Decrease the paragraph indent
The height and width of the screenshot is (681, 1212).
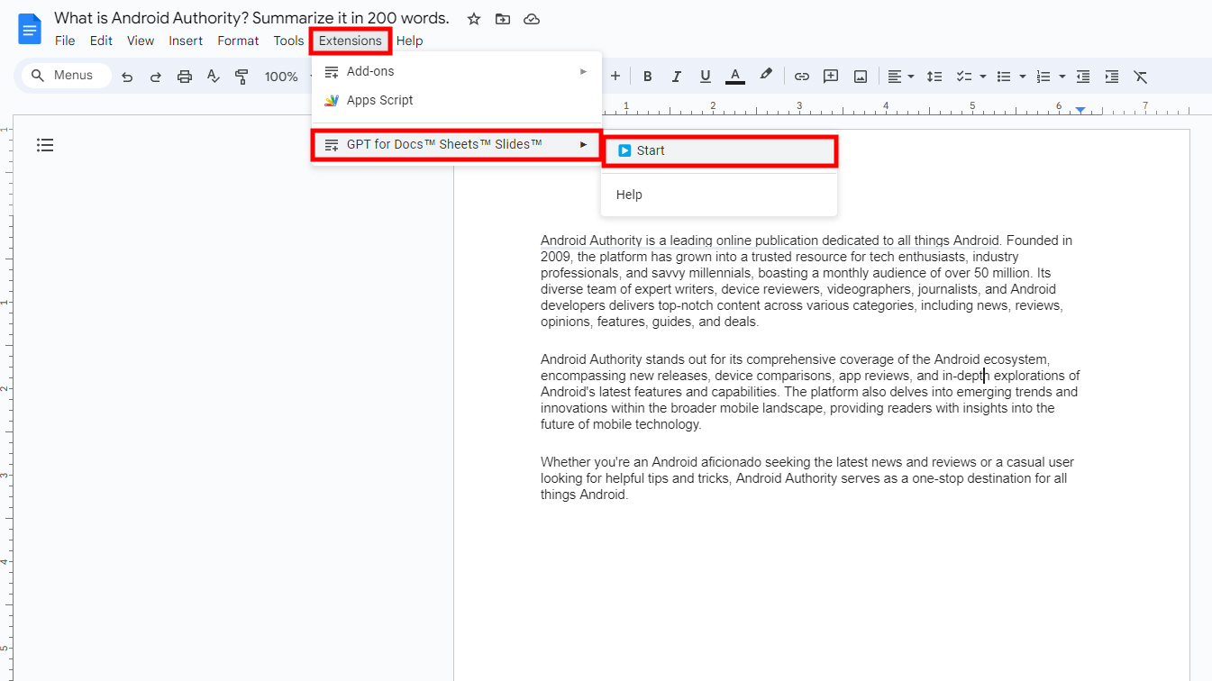pos(1083,77)
